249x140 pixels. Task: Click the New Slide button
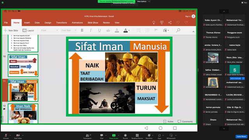coord(11,30)
